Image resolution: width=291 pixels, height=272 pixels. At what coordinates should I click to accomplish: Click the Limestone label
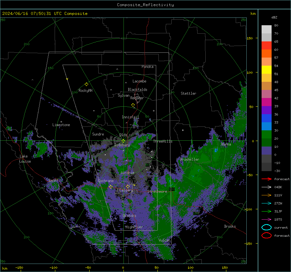pyautogui.click(x=61, y=125)
